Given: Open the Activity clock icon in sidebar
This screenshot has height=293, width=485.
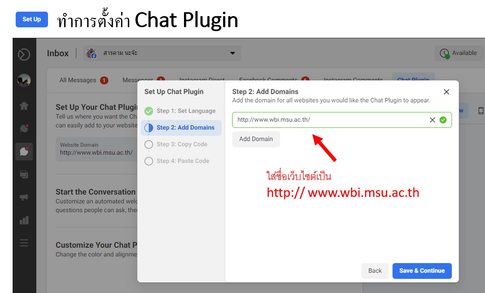Looking at the screenshot, I should click(x=24, y=128).
